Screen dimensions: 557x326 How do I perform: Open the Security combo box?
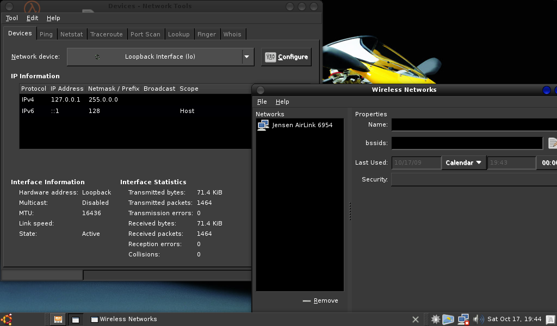[474, 179]
